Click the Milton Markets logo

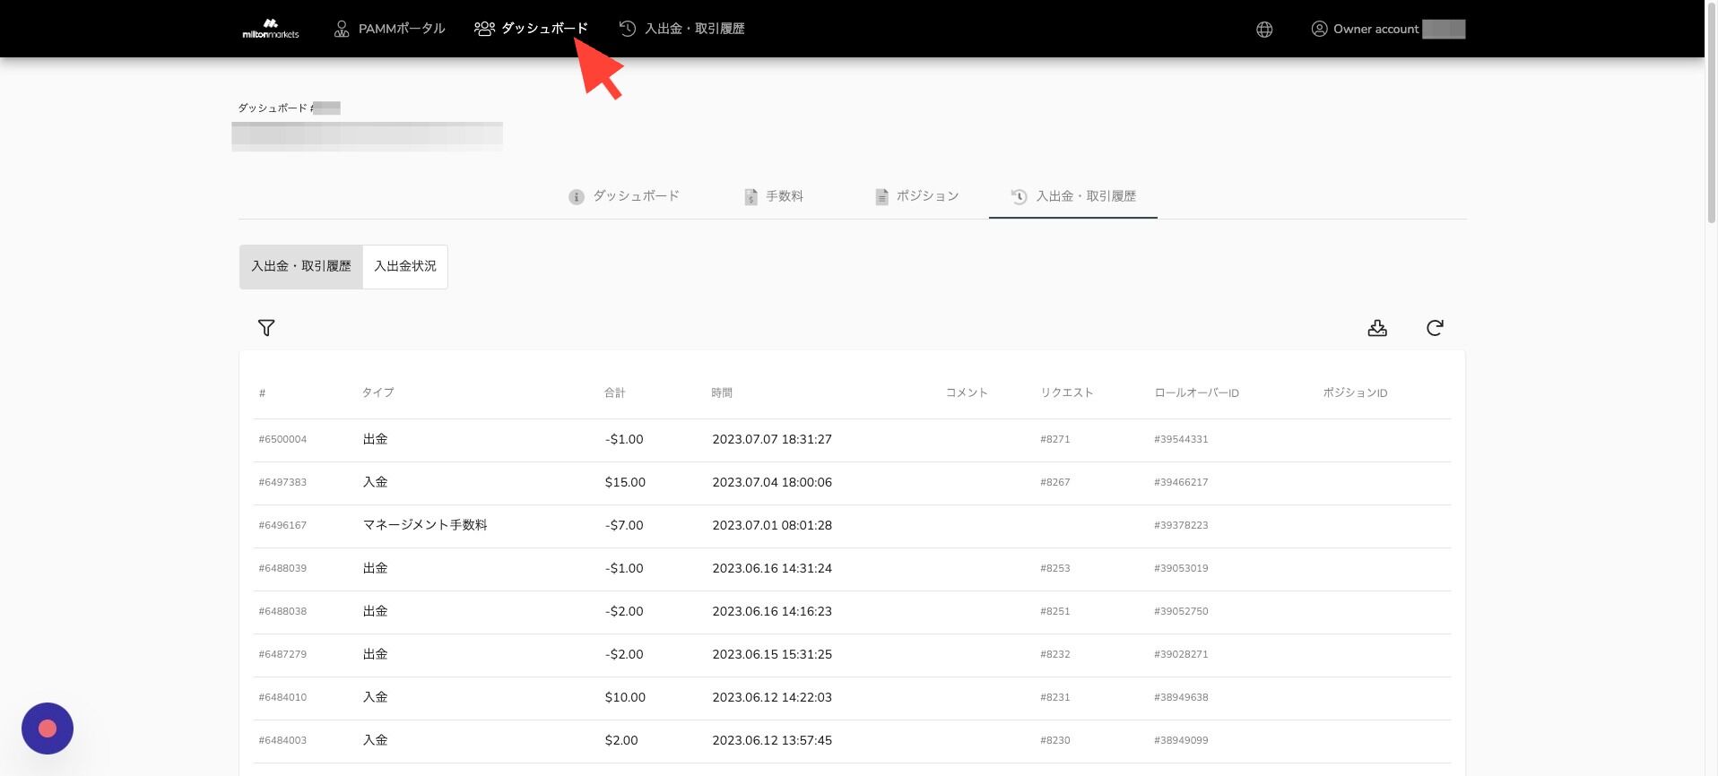coord(270,29)
